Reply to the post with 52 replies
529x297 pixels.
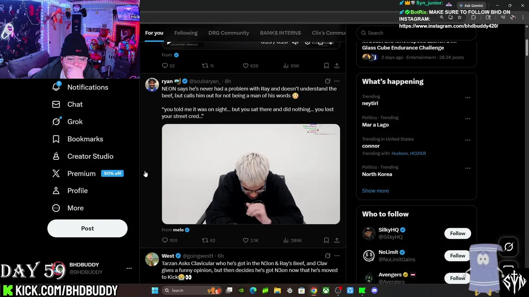pyautogui.click(x=168, y=66)
